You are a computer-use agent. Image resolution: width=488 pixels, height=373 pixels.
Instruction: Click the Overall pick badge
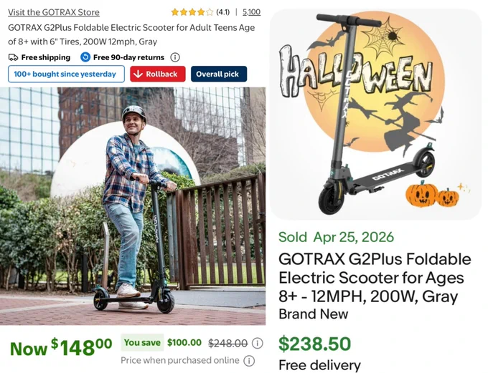pyautogui.click(x=219, y=74)
